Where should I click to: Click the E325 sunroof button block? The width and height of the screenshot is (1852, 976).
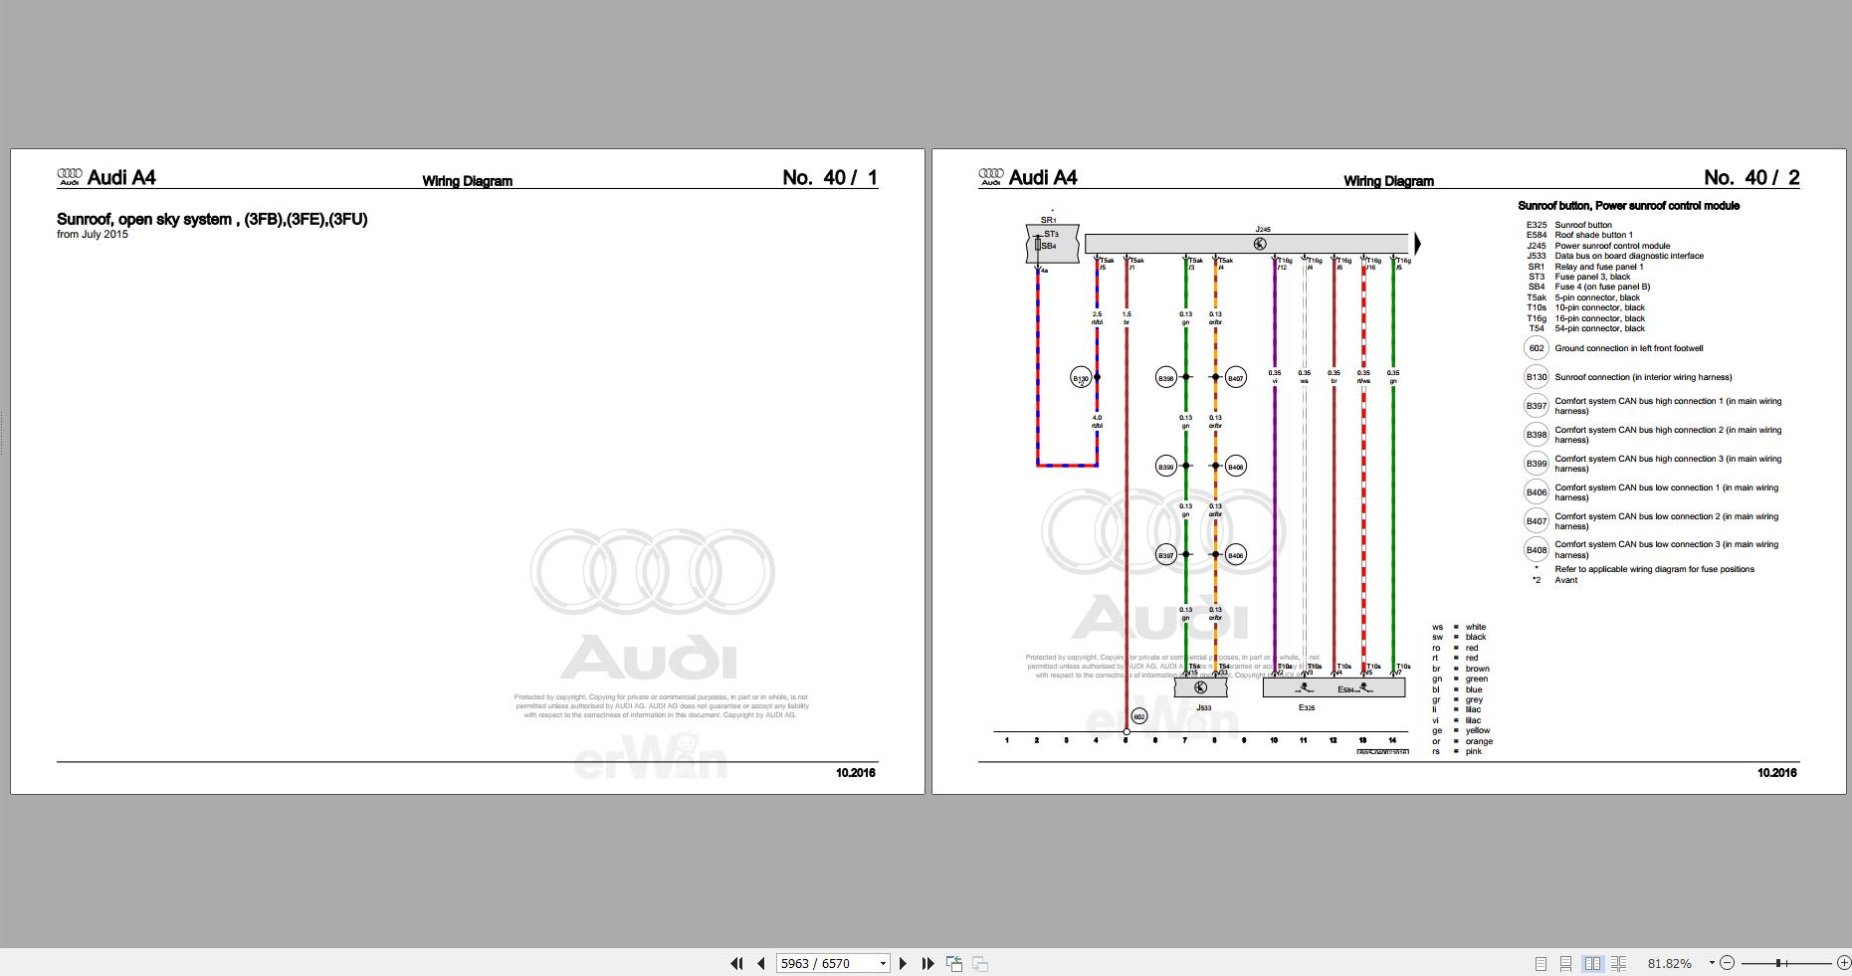click(1334, 687)
